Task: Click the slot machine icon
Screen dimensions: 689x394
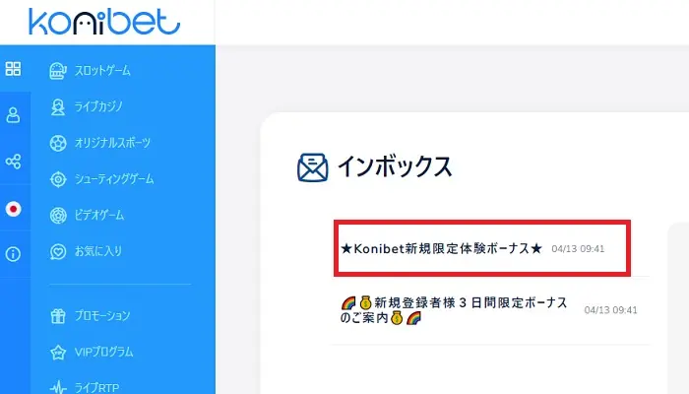Action: (x=58, y=71)
